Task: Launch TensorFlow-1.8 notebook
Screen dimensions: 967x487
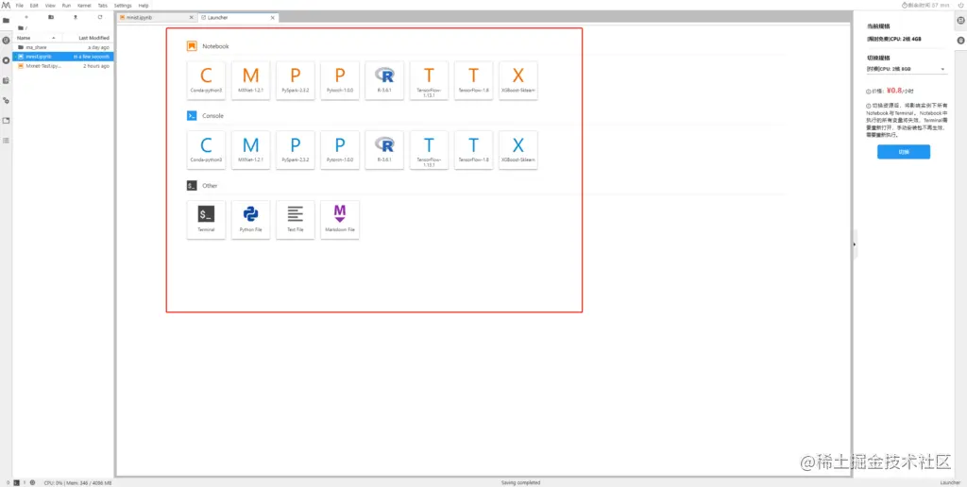Action: point(473,81)
